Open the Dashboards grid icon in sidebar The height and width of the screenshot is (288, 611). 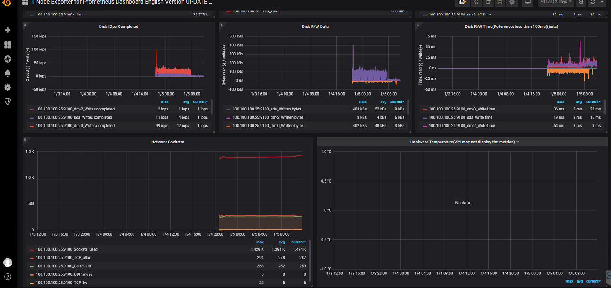tap(7, 45)
